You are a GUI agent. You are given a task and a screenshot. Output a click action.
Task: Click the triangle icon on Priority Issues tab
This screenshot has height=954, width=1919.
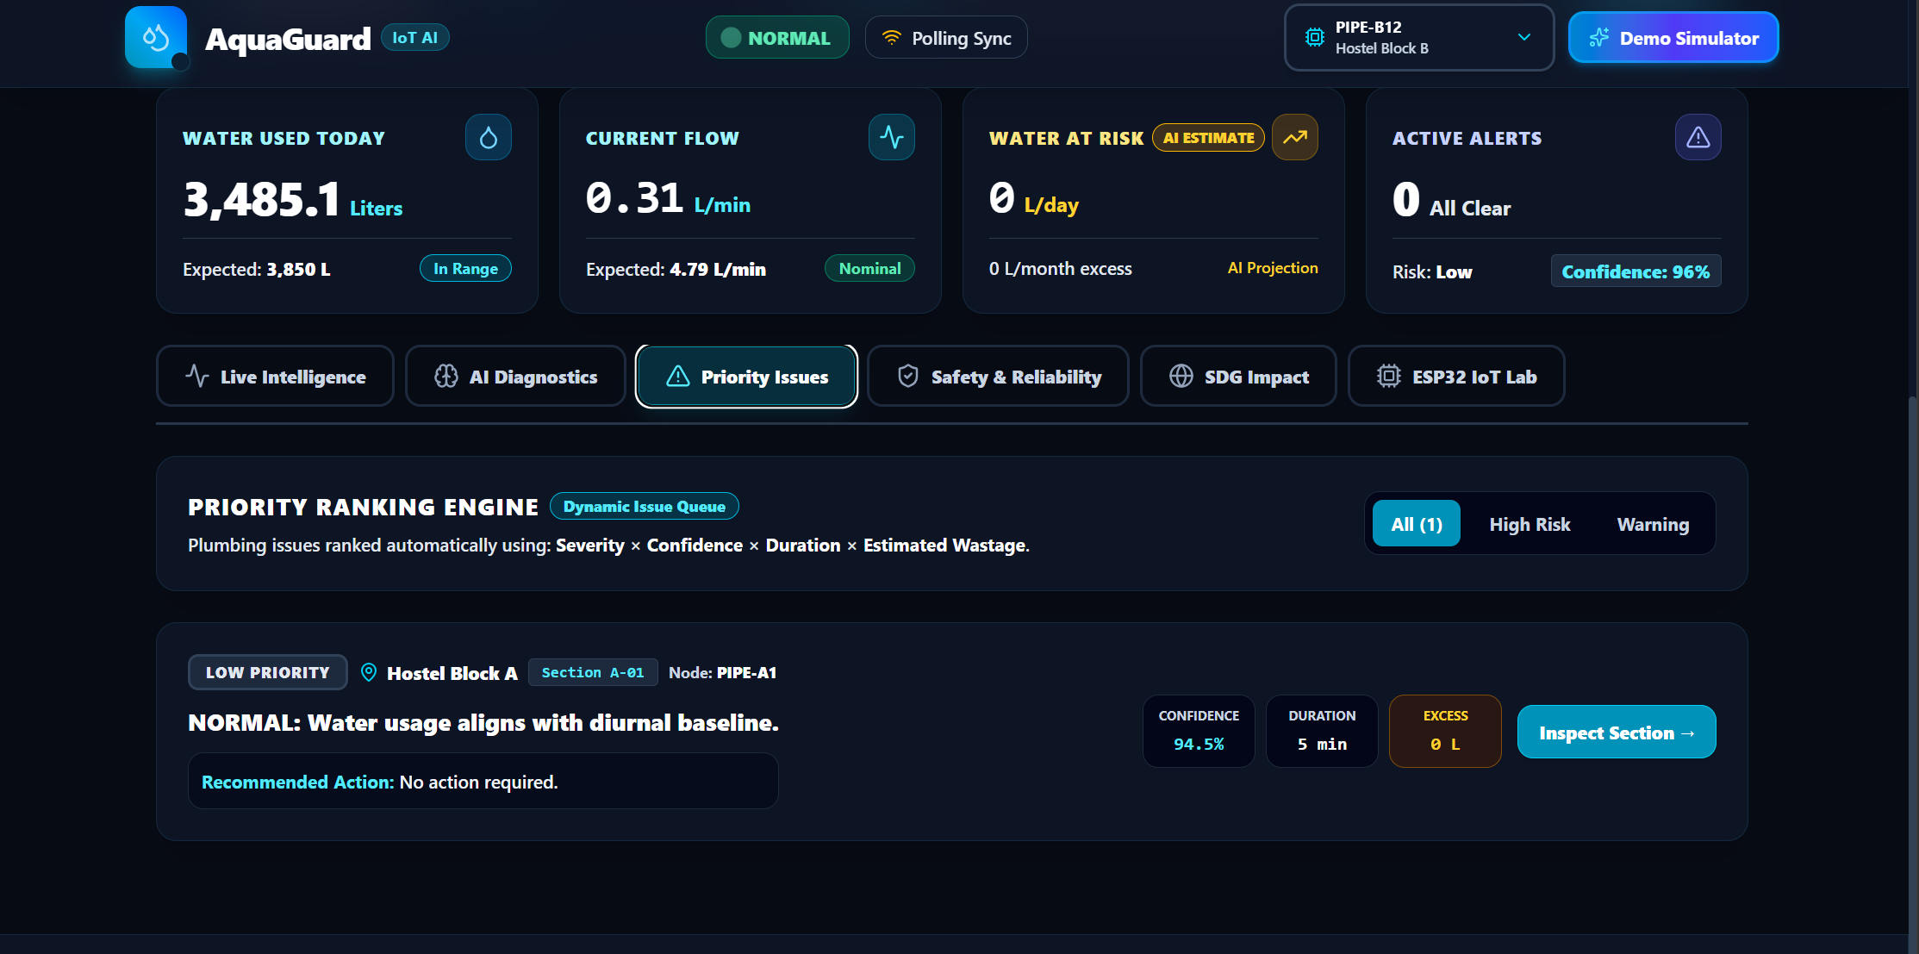(x=678, y=377)
